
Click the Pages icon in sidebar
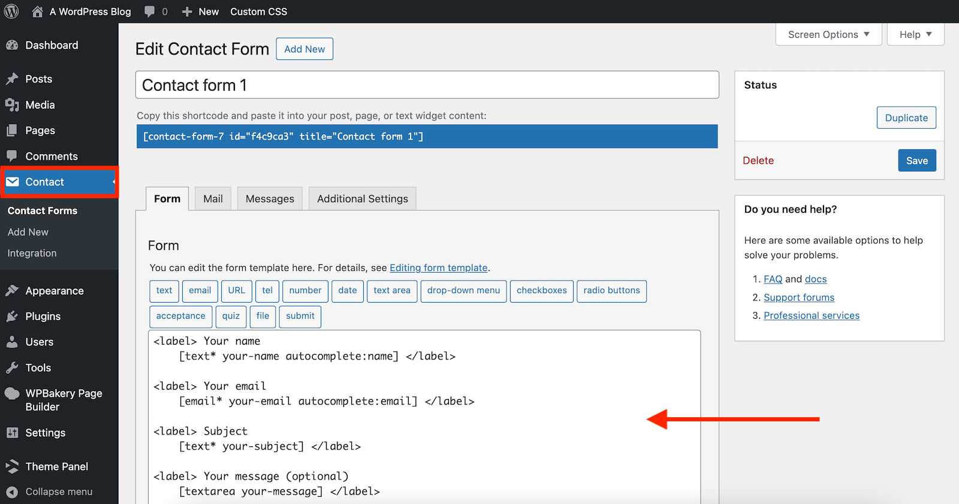[x=12, y=131]
